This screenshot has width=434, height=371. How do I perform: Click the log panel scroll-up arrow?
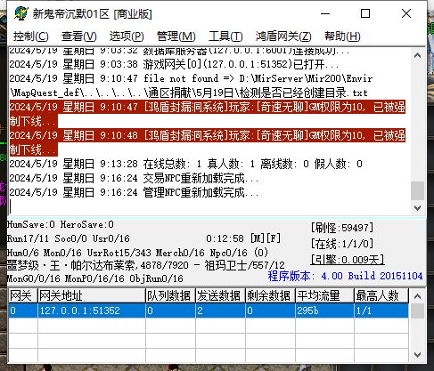point(417,55)
